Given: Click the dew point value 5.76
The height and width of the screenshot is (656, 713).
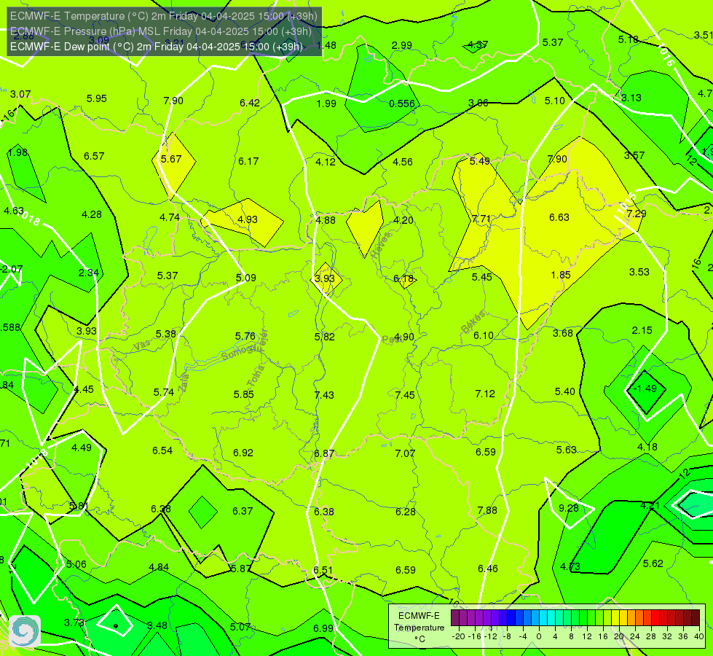Looking at the screenshot, I should (245, 336).
